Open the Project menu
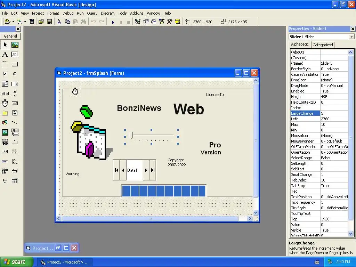 [38, 13]
